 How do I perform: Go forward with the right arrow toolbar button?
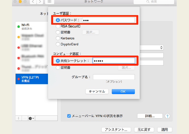(x=40, y=2)
